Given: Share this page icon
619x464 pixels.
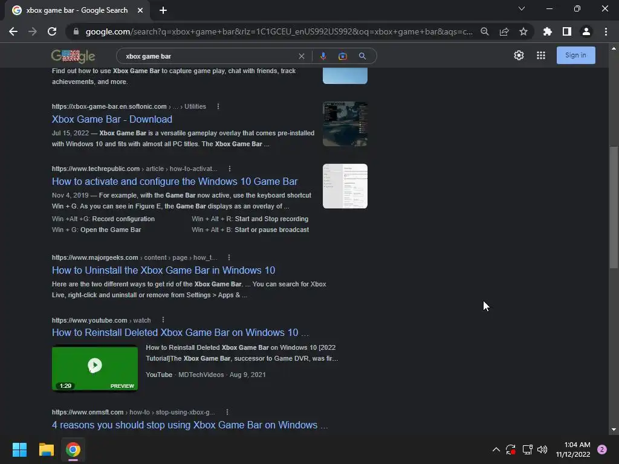Looking at the screenshot, I should point(504,31).
